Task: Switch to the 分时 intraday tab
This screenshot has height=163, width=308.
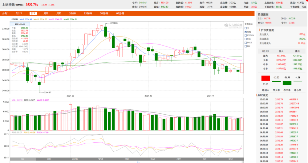Action: pos(5,13)
